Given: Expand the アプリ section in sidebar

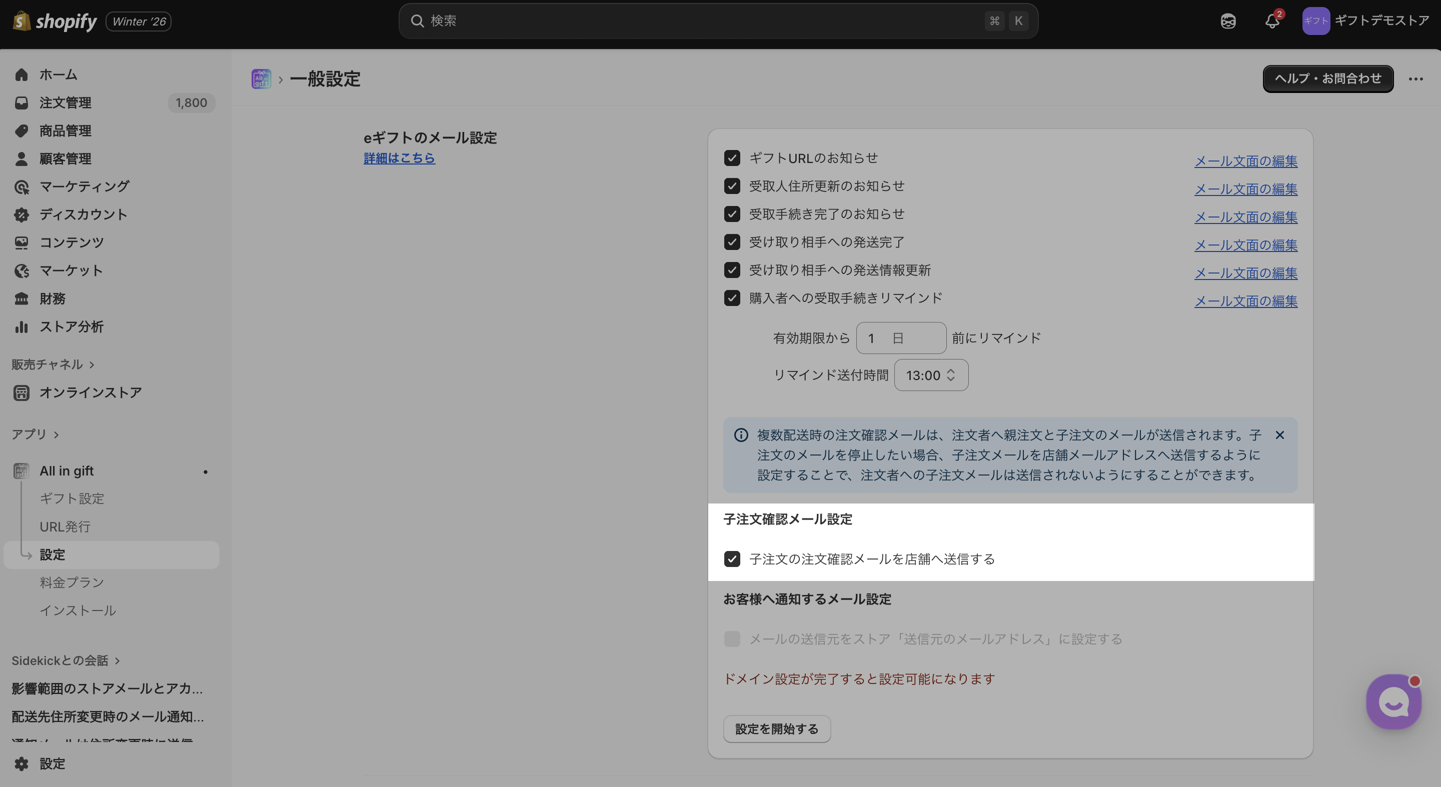Looking at the screenshot, I should click(x=56, y=434).
